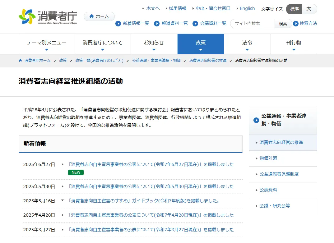Click the arrow bullet beside 物価対策
This screenshot has height=243, width=334.
pyautogui.click(x=257, y=158)
